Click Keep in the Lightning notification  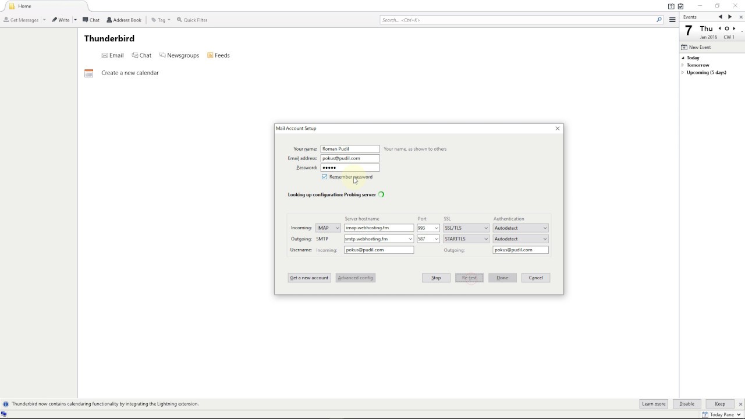click(720, 404)
